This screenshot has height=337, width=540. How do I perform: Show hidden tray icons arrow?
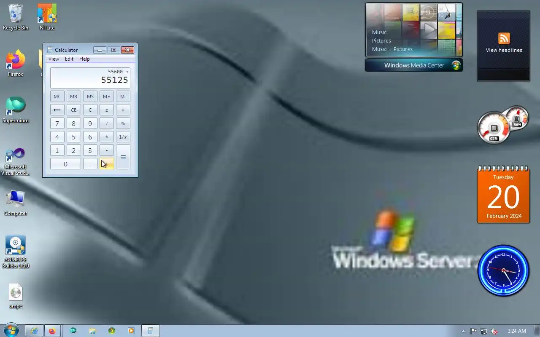coord(463,331)
